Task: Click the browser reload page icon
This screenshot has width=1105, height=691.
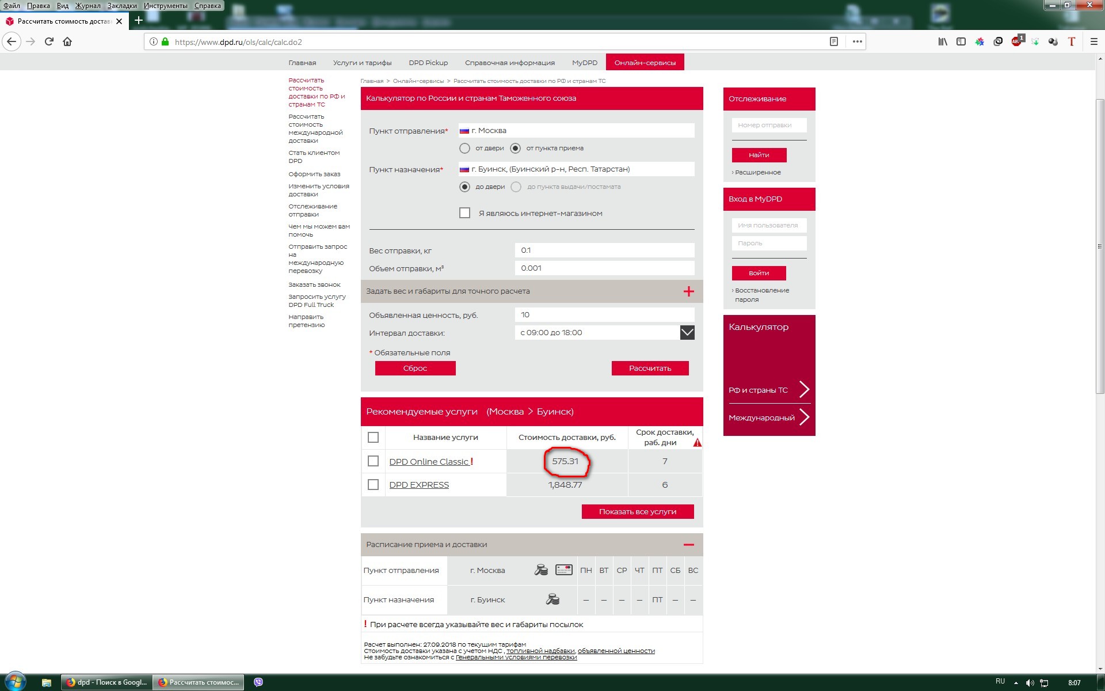Action: (x=49, y=41)
